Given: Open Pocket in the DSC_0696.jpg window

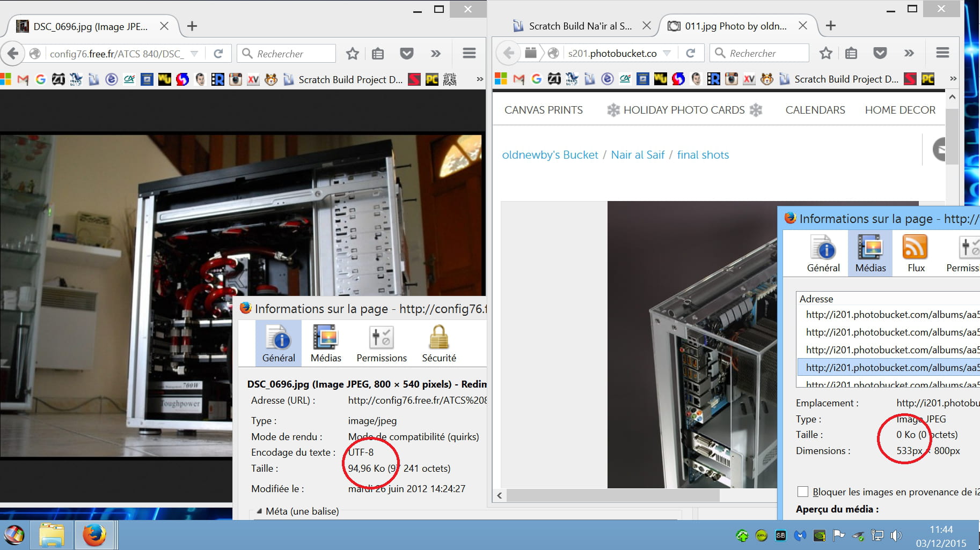Looking at the screenshot, I should coord(407,54).
